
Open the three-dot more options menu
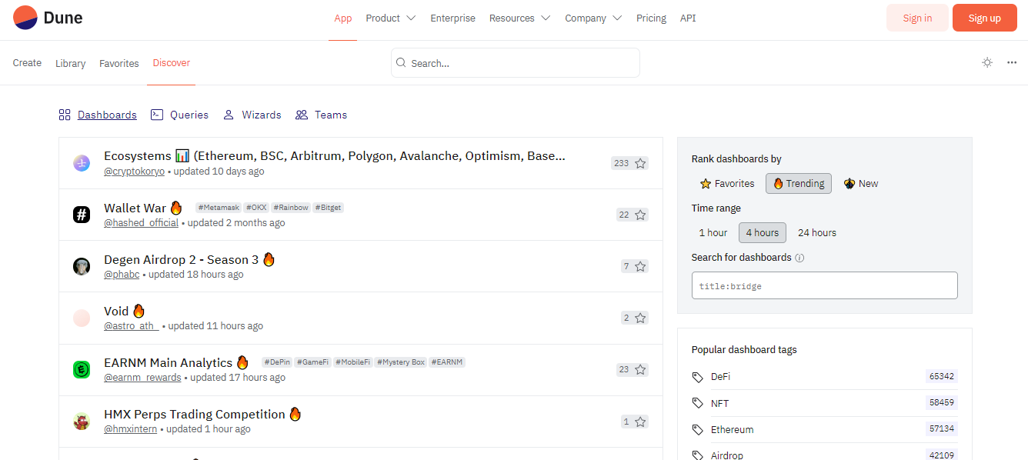coord(1012,62)
